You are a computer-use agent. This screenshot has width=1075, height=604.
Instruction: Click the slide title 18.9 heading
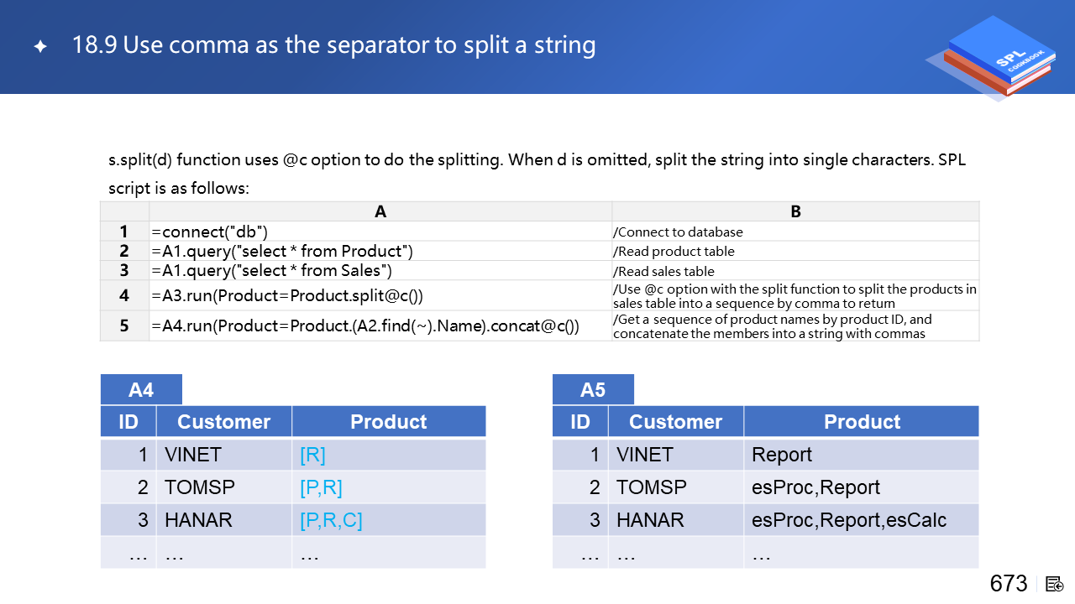pyautogui.click(x=334, y=45)
